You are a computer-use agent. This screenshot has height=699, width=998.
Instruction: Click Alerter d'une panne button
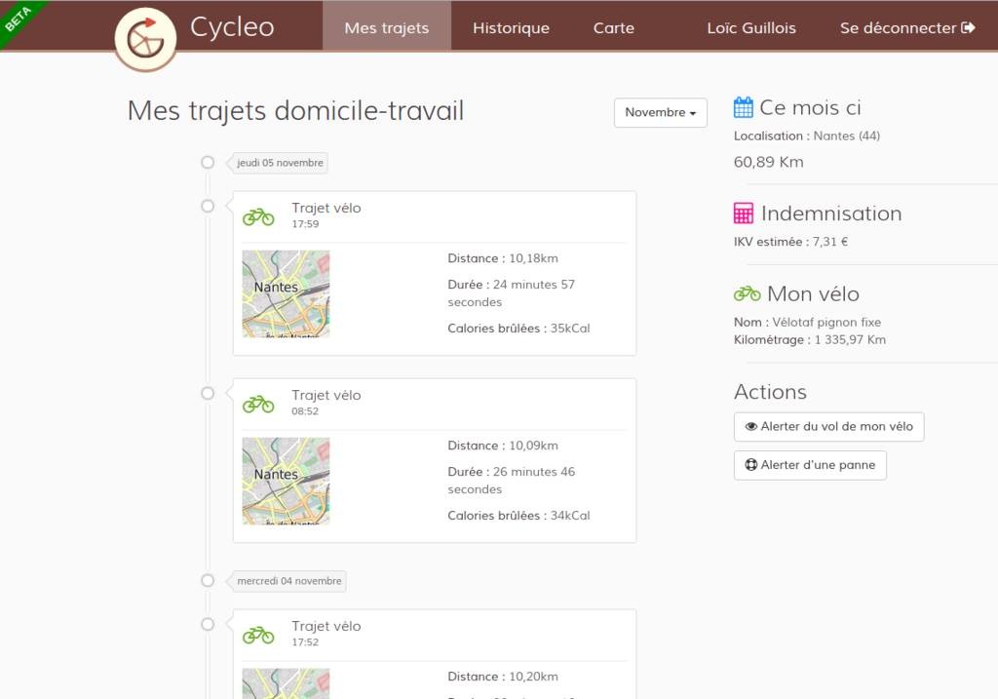coord(810,465)
